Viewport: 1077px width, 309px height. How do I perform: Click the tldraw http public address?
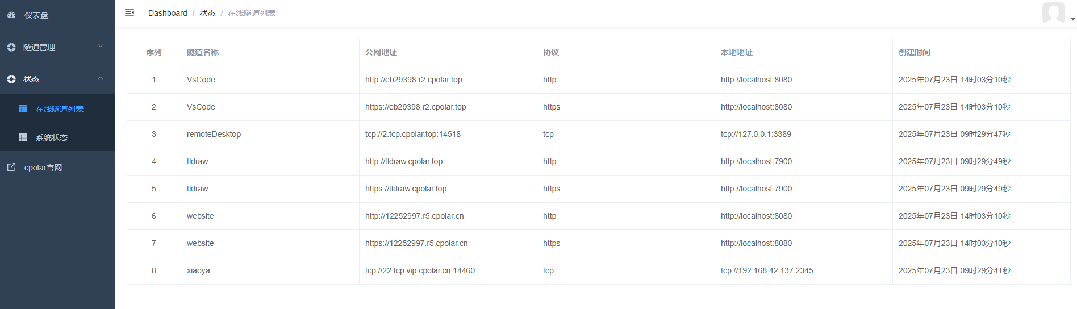click(404, 161)
